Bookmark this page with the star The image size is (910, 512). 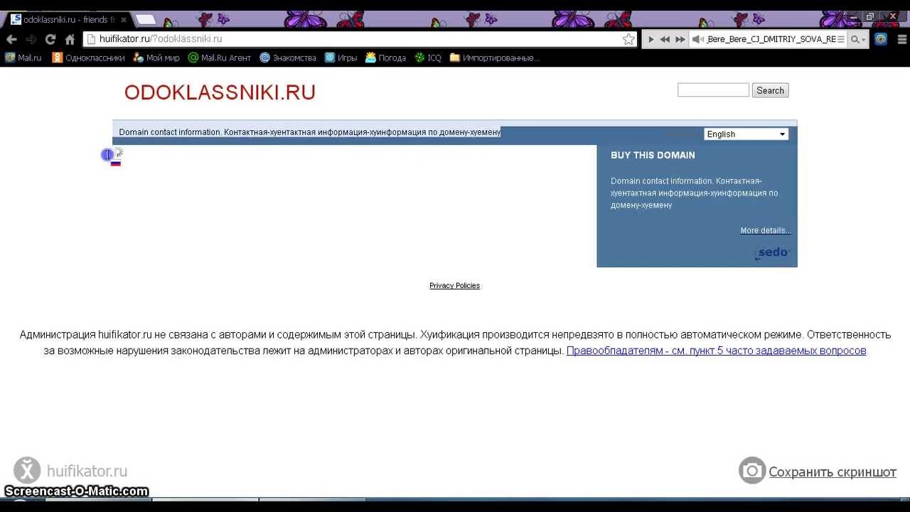[x=628, y=39]
